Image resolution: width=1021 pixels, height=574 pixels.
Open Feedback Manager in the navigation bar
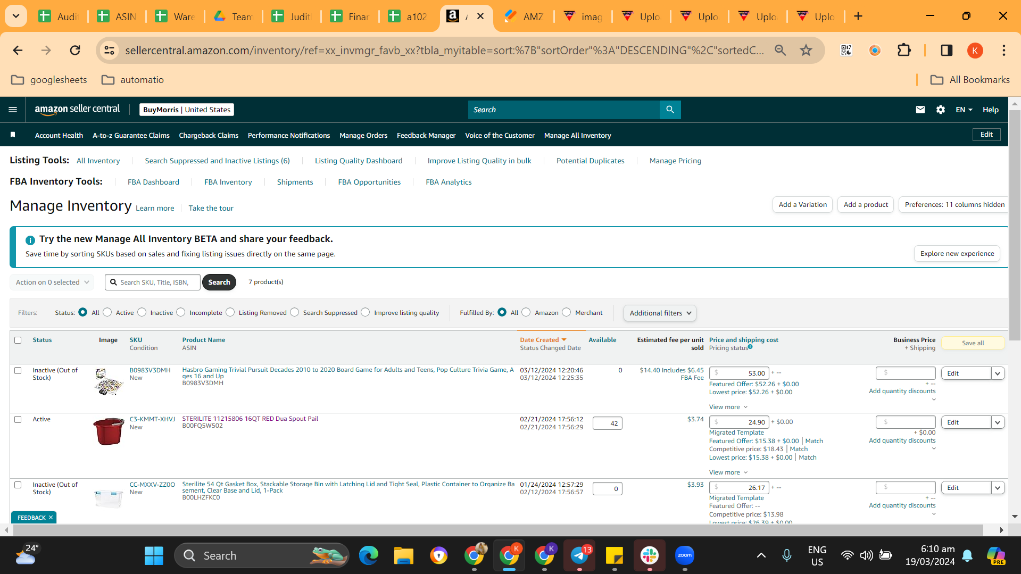426,135
